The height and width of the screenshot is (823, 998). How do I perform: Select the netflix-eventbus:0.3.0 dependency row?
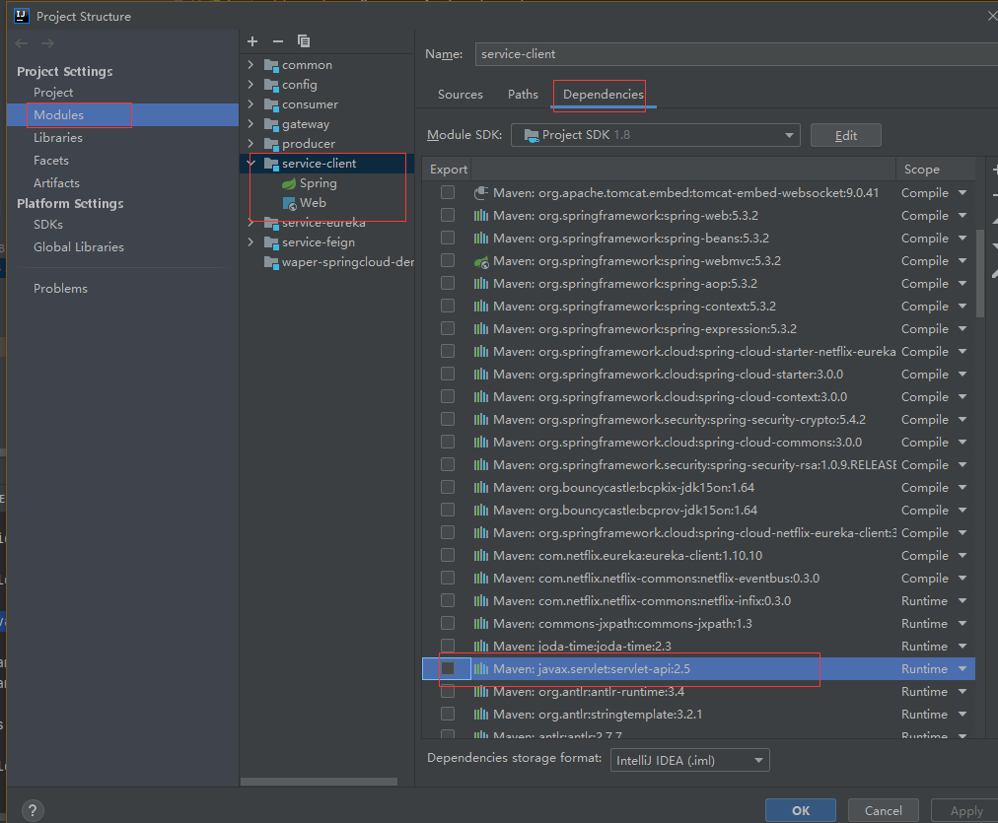click(x=698, y=579)
